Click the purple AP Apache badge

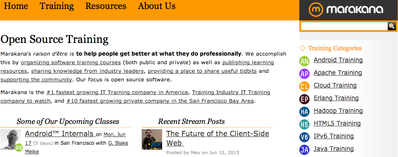click(304, 74)
